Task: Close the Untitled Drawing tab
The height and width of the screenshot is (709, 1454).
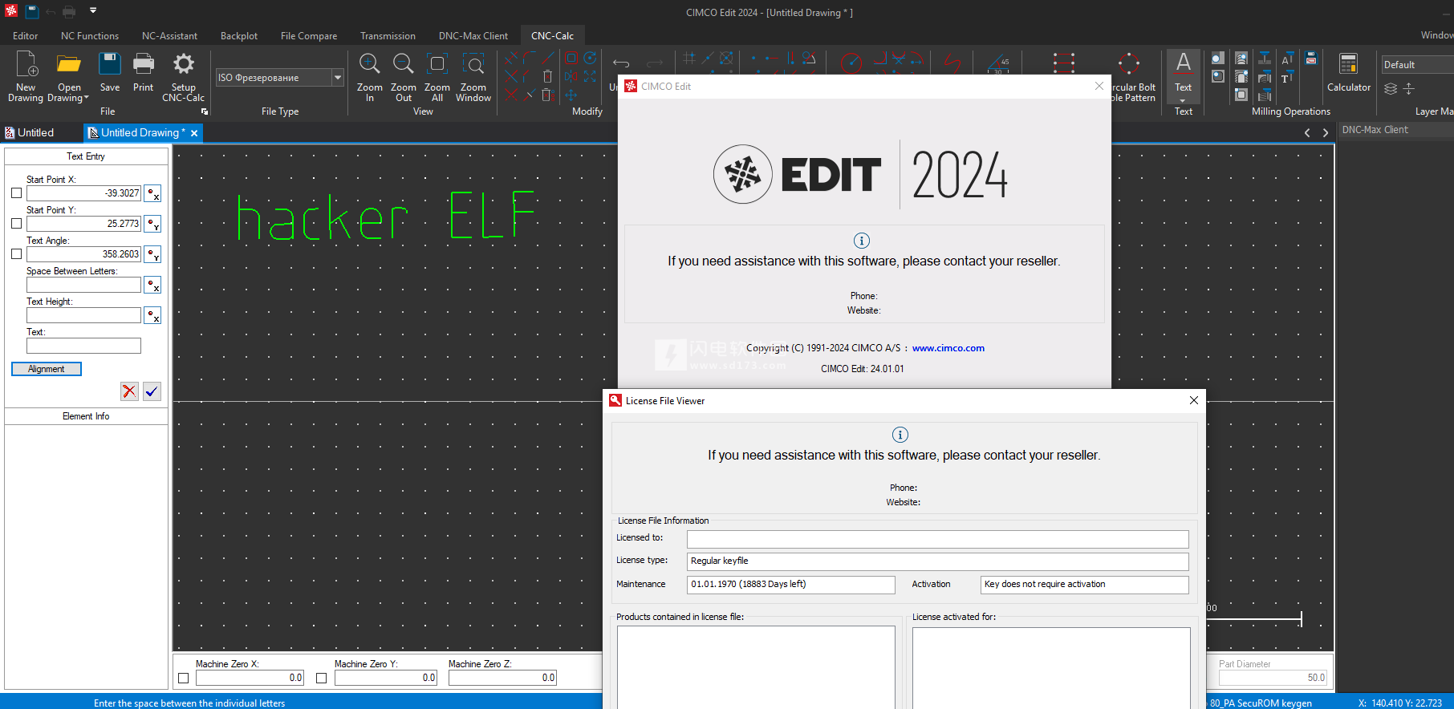Action: (194, 133)
